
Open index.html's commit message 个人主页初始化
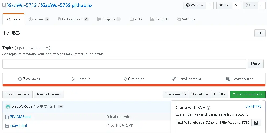click(120, 126)
